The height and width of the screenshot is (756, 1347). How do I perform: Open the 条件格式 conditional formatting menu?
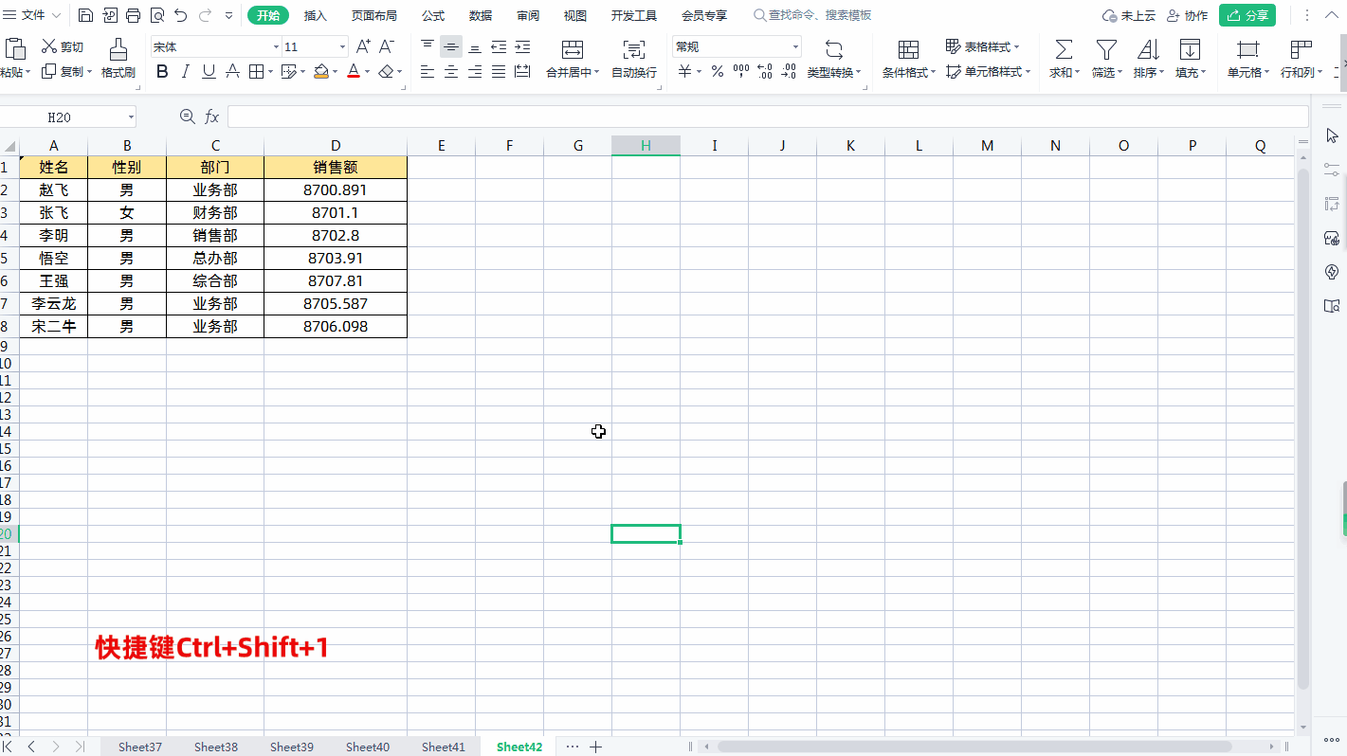[x=909, y=59]
